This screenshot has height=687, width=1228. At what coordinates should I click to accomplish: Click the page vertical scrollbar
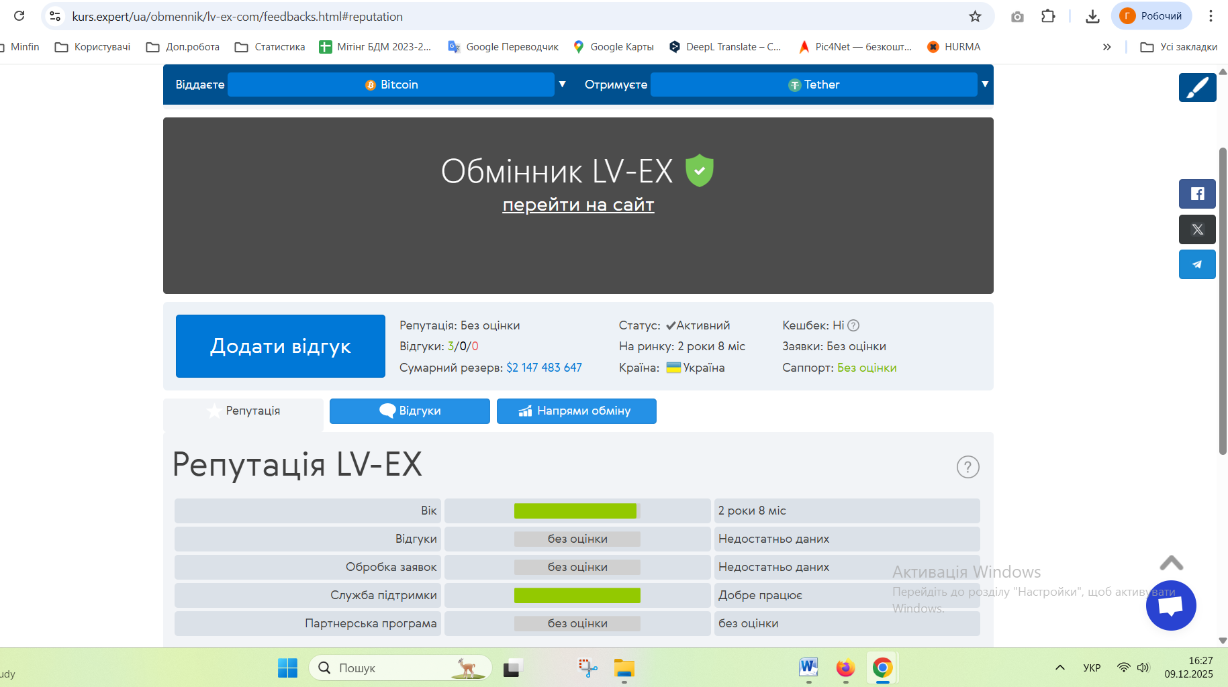pos(1223,302)
